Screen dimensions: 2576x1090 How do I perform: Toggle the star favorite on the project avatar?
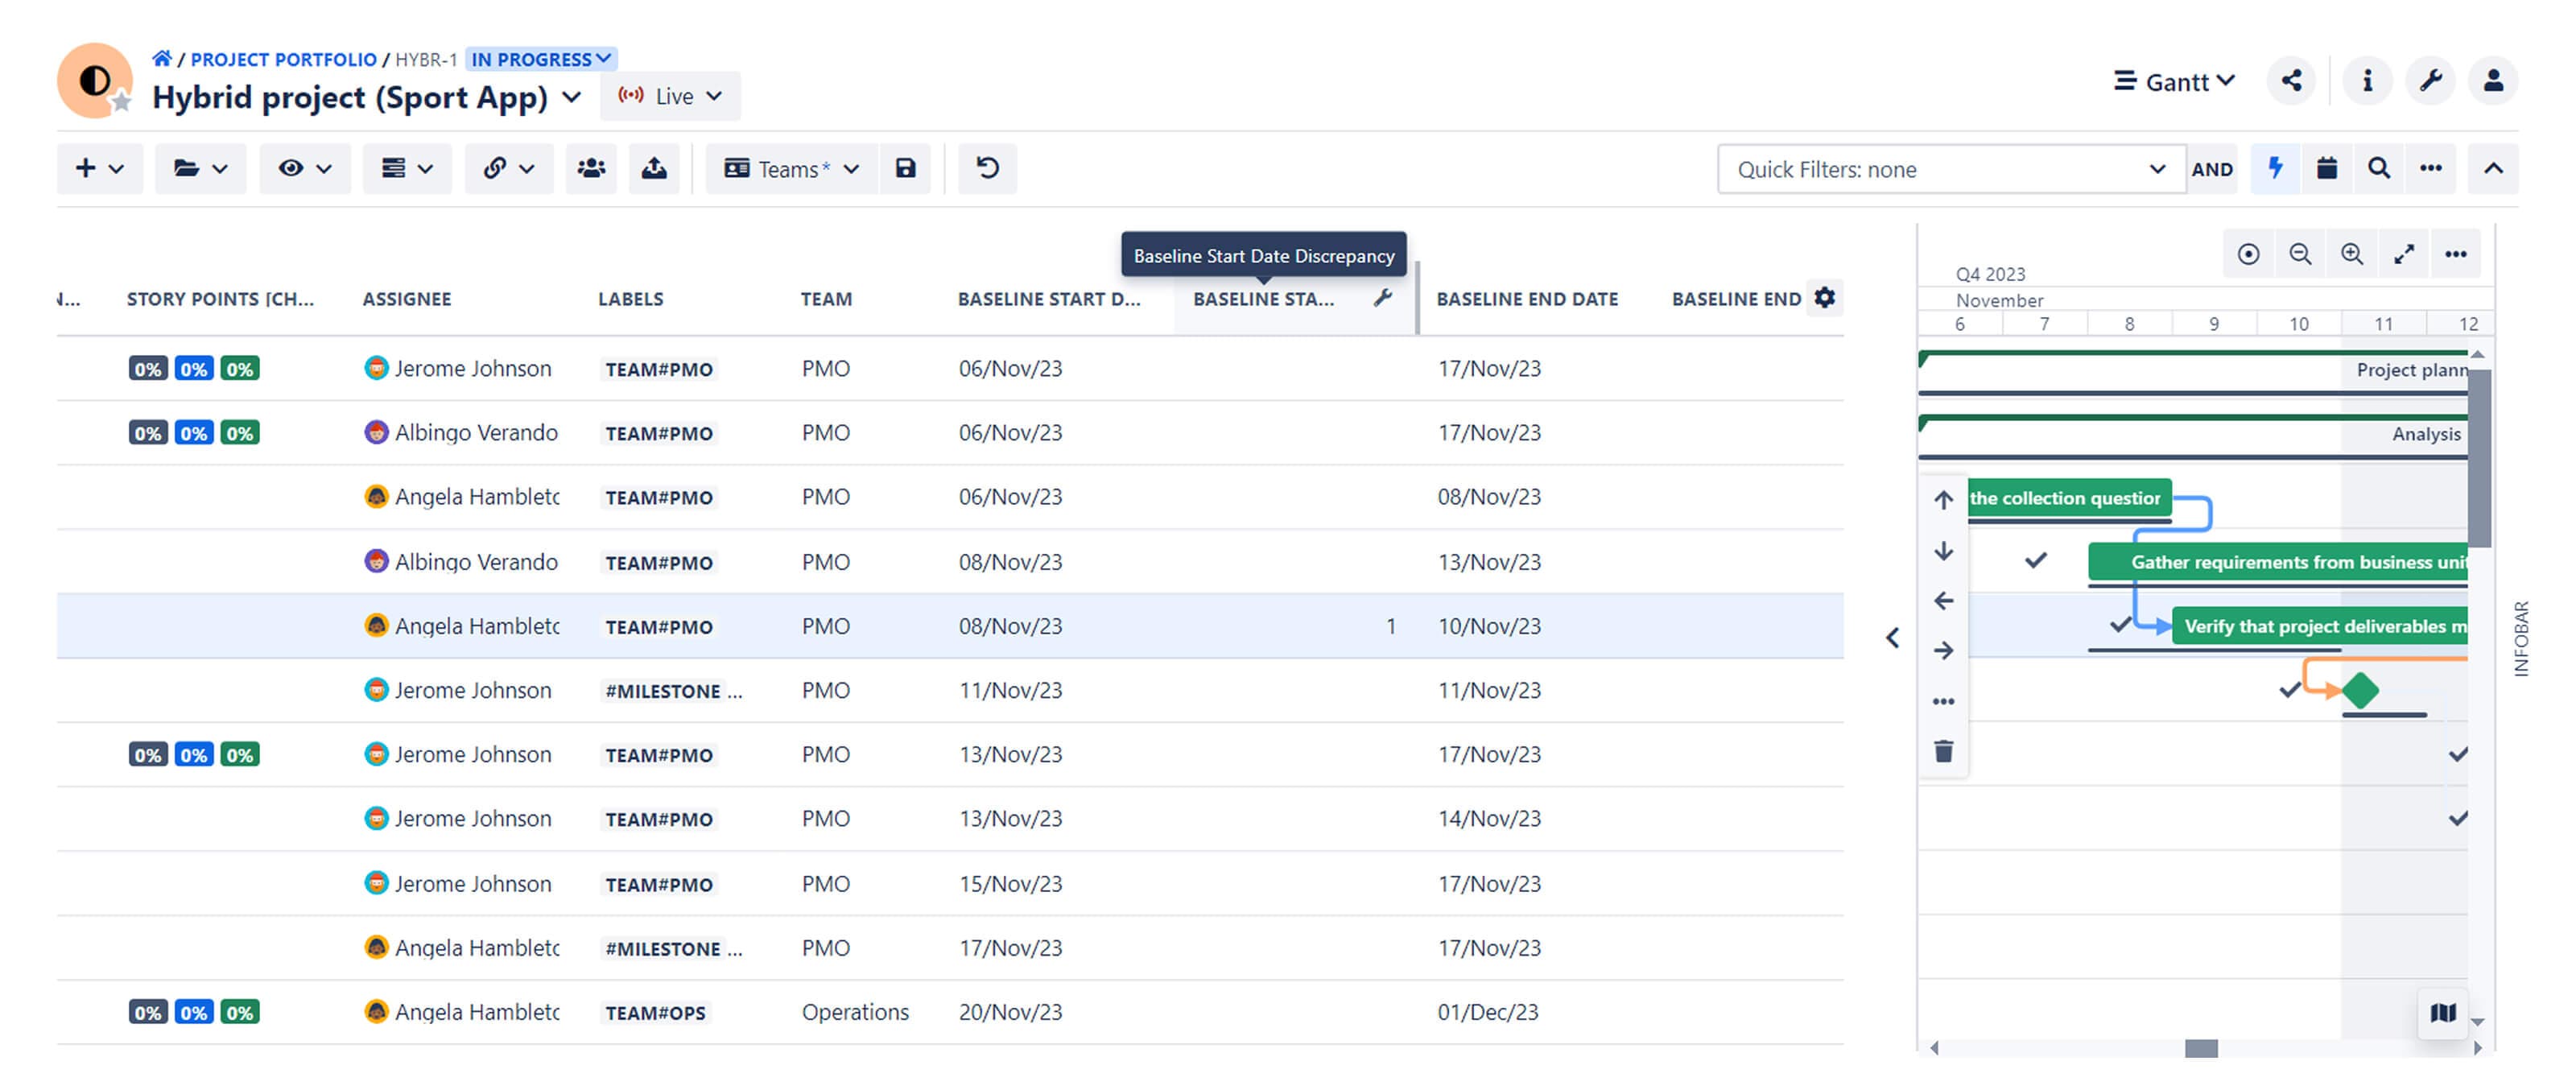coord(121,101)
